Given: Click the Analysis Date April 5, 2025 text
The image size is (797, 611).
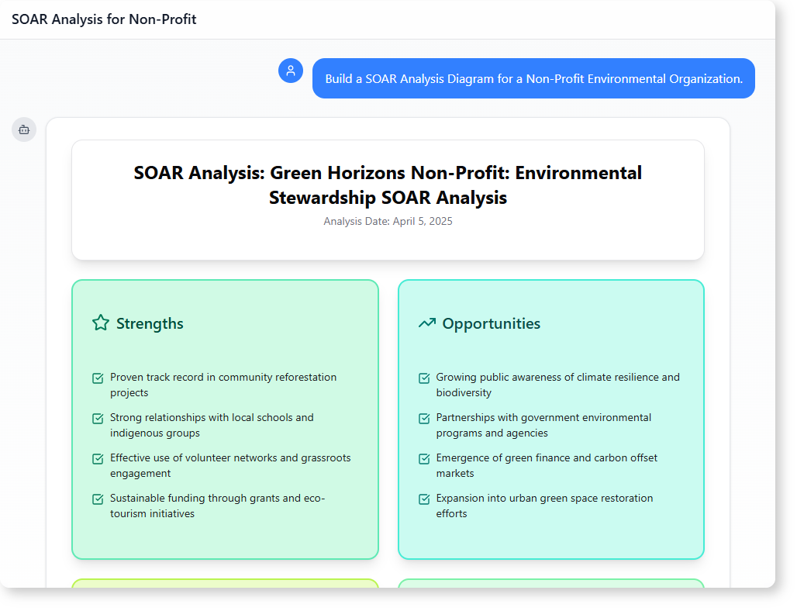Looking at the screenshot, I should pyautogui.click(x=388, y=221).
